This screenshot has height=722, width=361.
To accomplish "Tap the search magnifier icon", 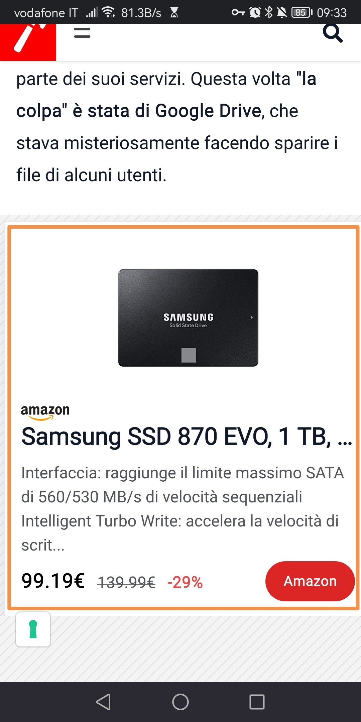I will coord(333,33).
